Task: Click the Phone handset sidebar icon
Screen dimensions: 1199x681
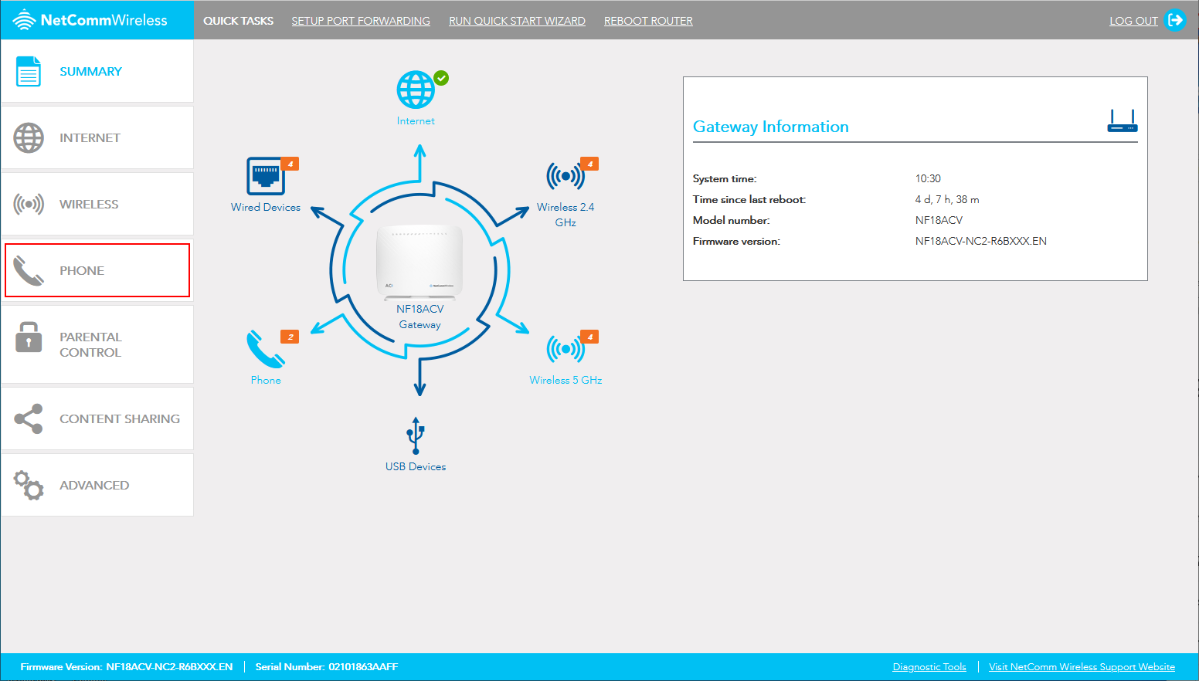Action: pyautogui.click(x=29, y=270)
